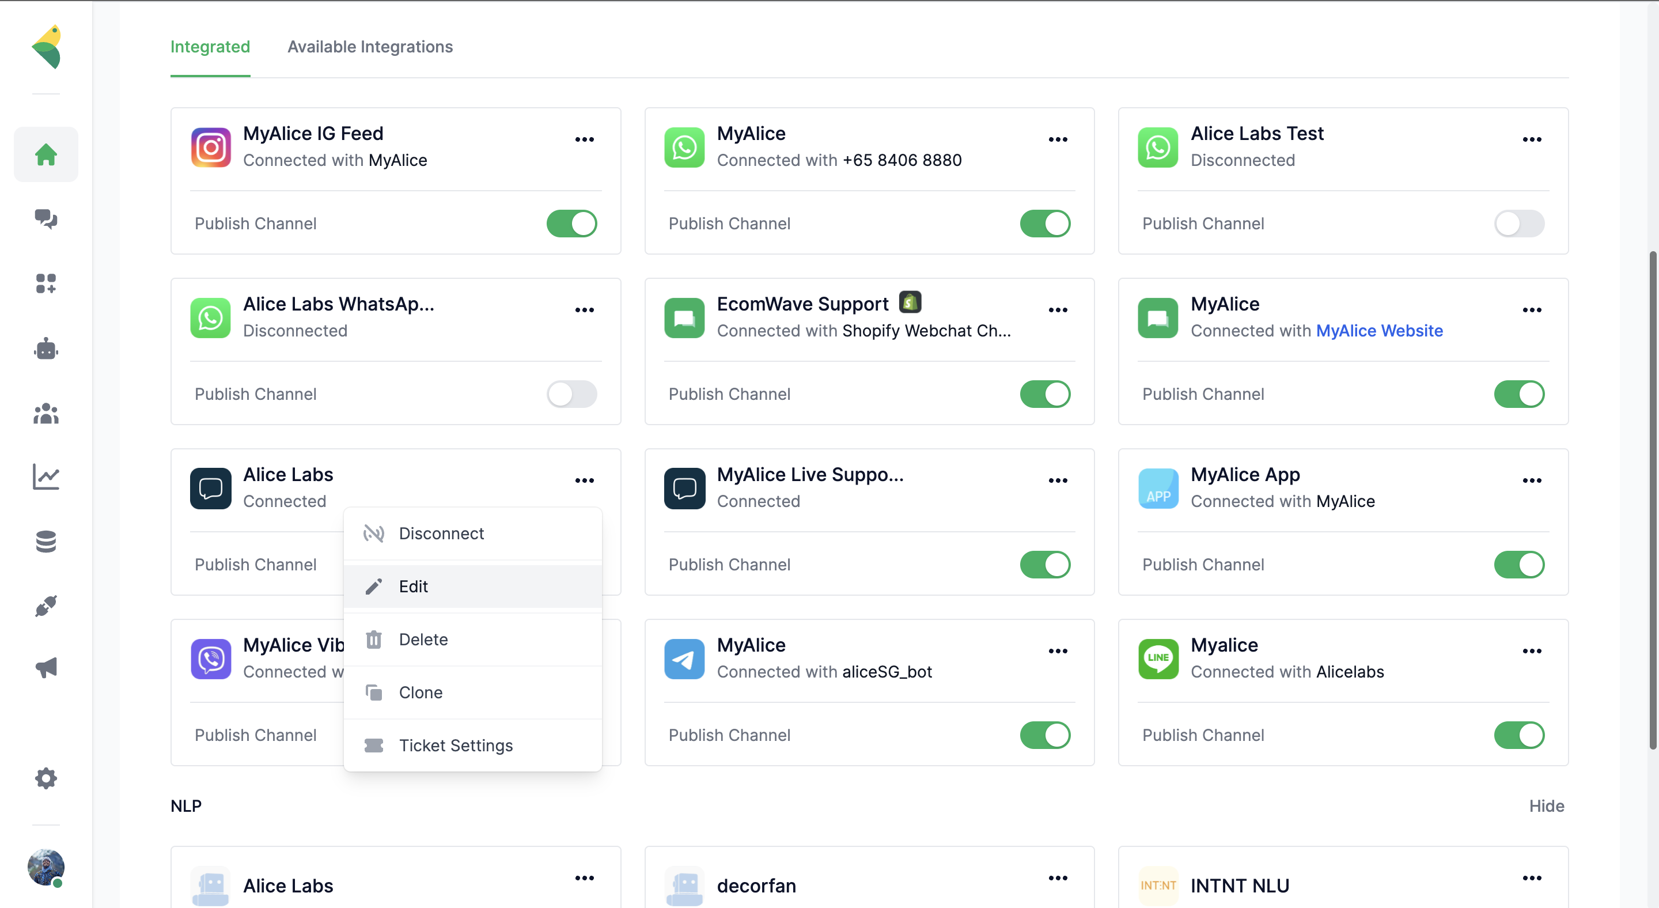1659x908 pixels.
Task: Click the APP icon of MyAlice App
Action: [1158, 489]
